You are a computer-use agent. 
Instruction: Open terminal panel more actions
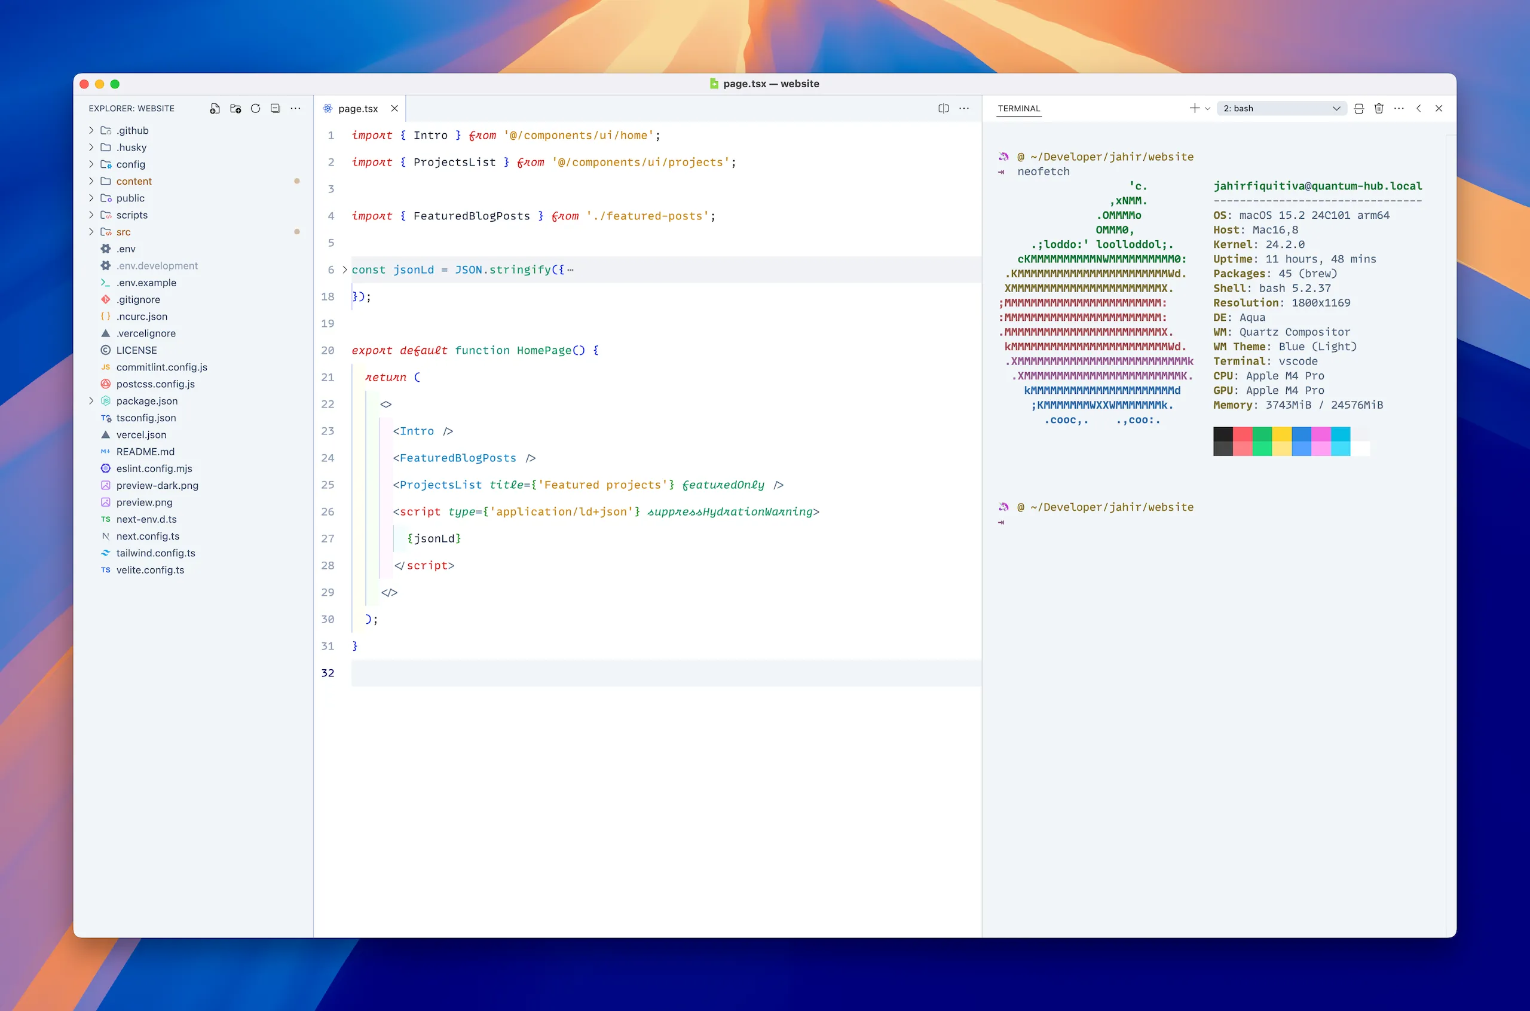pos(1399,108)
